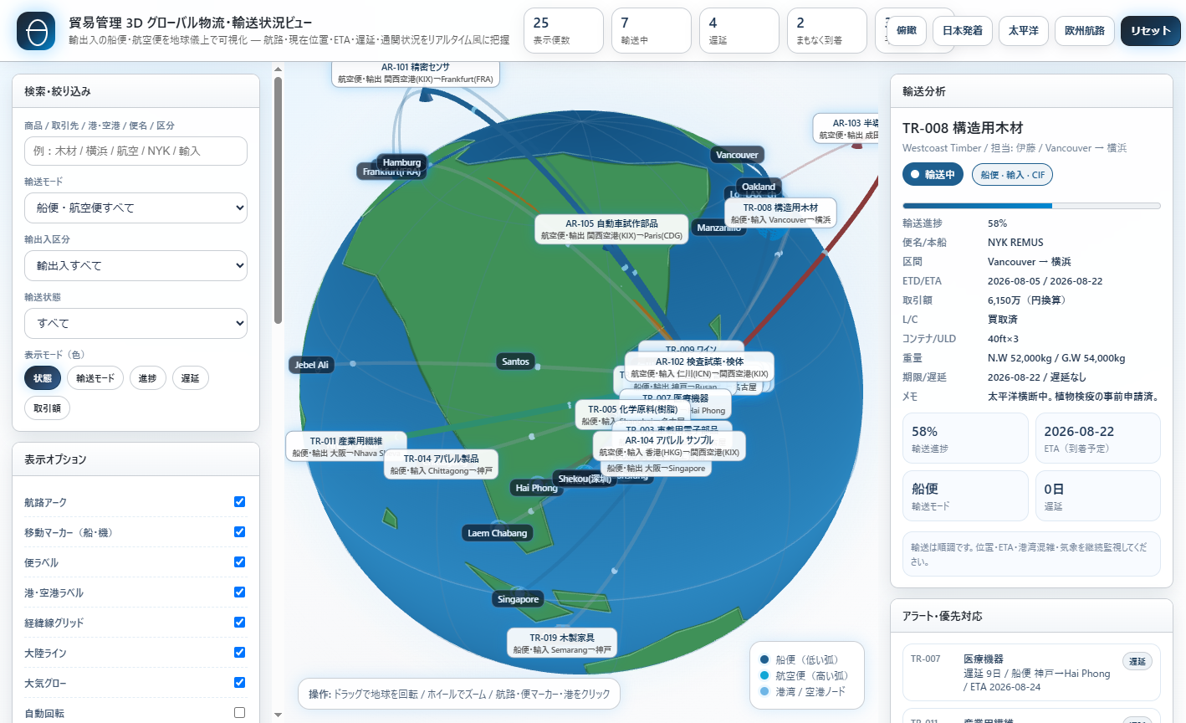Open AR-105 自動車試作部品 flight label
The image size is (1186, 723).
coord(611,229)
